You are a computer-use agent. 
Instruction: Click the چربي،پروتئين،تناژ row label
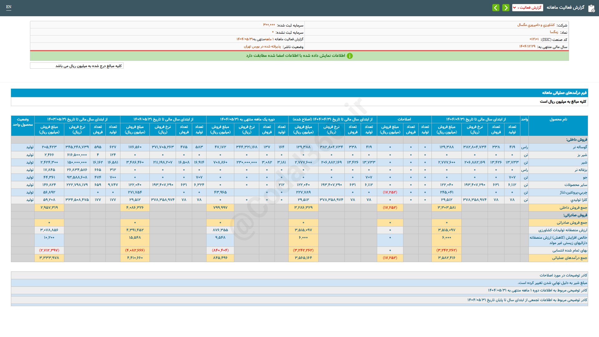tap(573, 193)
